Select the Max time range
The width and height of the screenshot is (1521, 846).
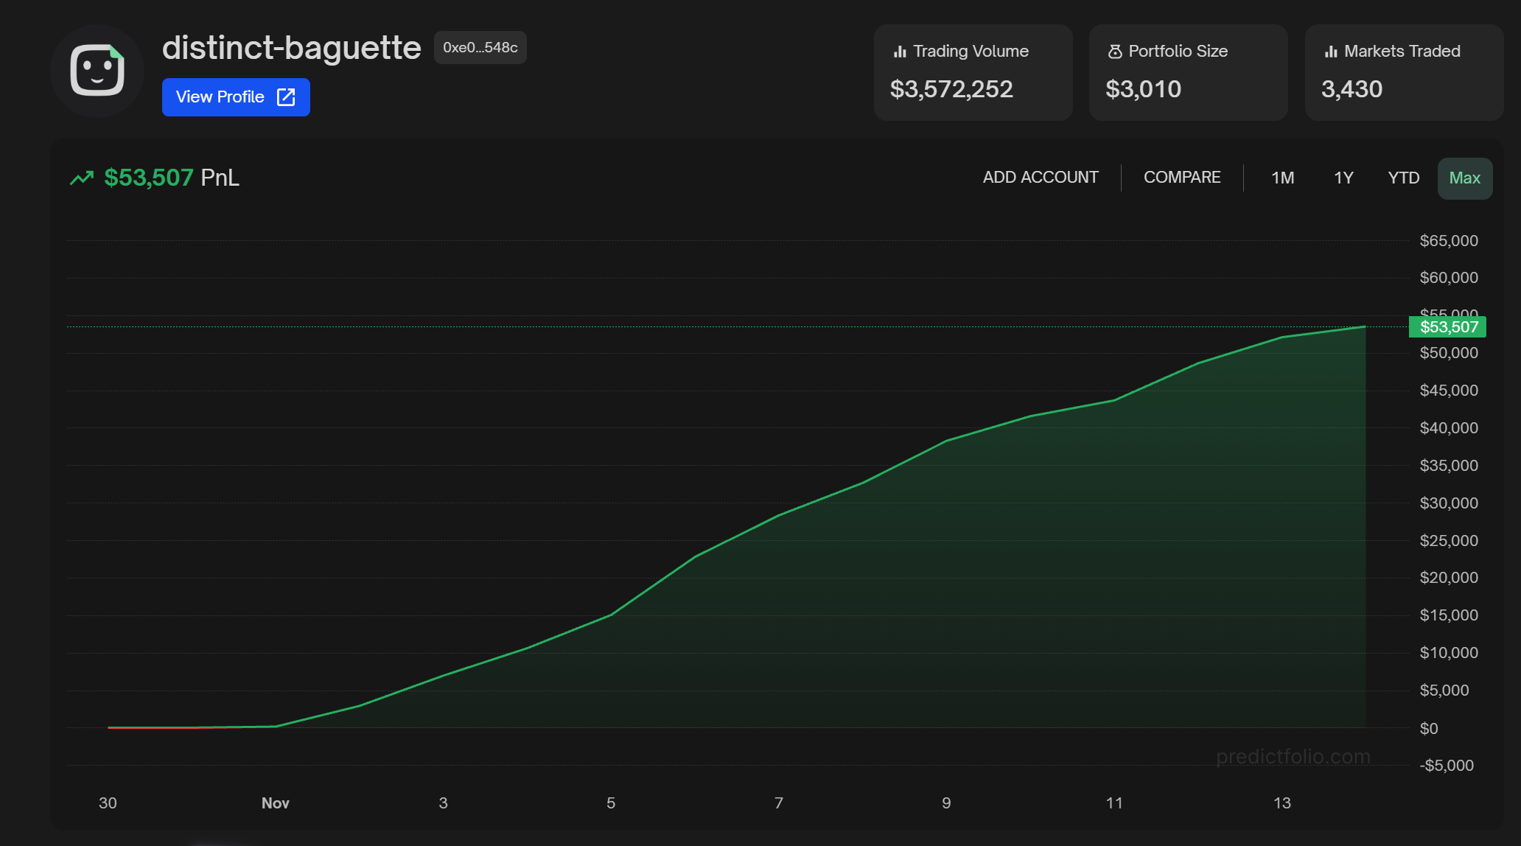(1464, 178)
